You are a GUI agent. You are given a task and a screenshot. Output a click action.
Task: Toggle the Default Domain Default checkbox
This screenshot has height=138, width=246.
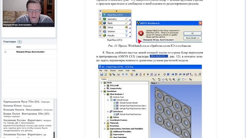(x=115, y=103)
